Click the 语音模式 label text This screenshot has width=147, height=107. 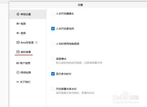(61, 59)
